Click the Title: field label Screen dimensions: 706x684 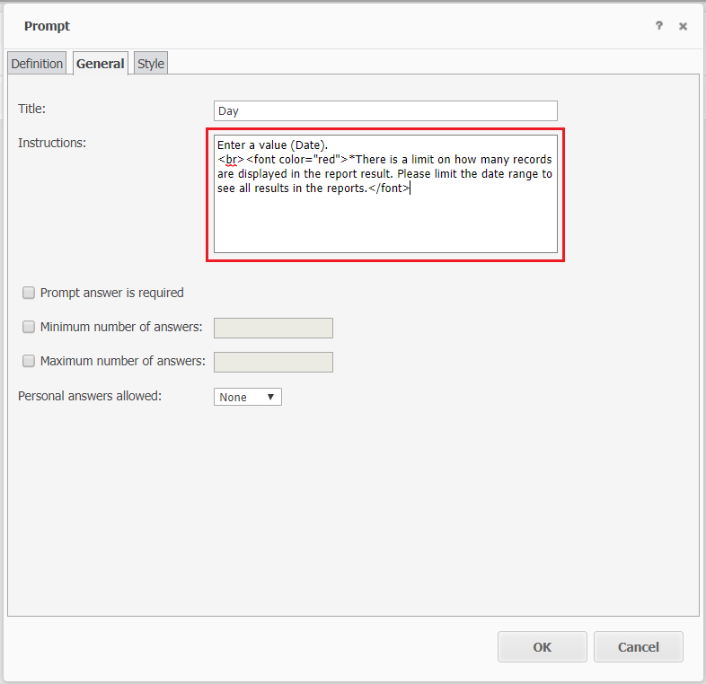(32, 109)
